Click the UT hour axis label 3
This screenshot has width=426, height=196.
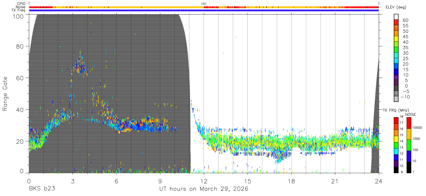coord(73,181)
